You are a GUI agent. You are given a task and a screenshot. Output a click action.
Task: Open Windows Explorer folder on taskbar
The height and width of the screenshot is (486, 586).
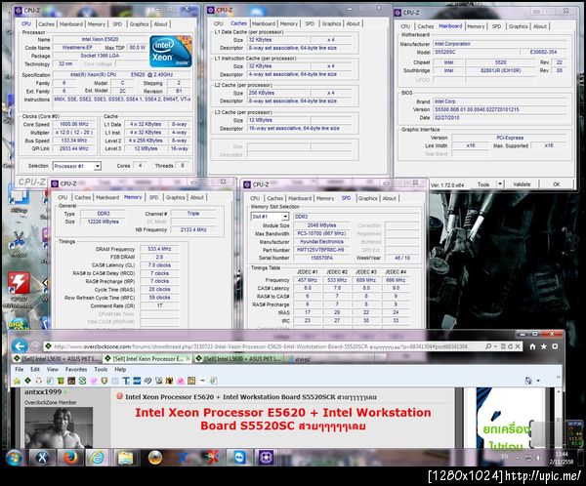126,458
